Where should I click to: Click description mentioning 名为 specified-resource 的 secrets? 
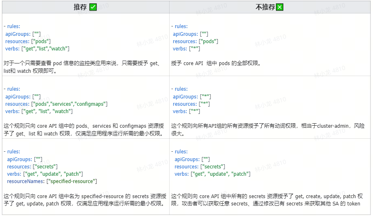85,200
